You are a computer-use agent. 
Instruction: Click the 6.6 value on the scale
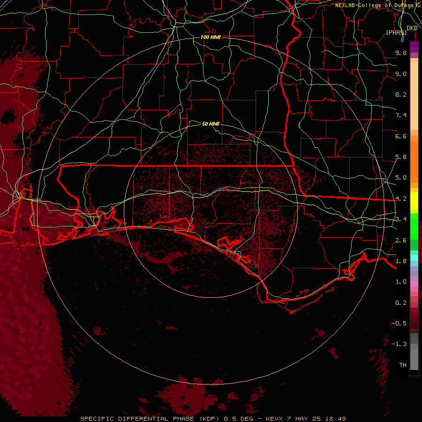(x=401, y=136)
